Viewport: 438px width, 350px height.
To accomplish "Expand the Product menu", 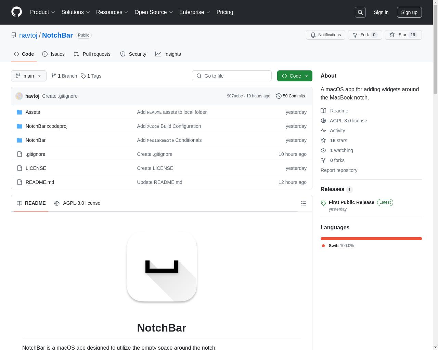I will coord(42,12).
